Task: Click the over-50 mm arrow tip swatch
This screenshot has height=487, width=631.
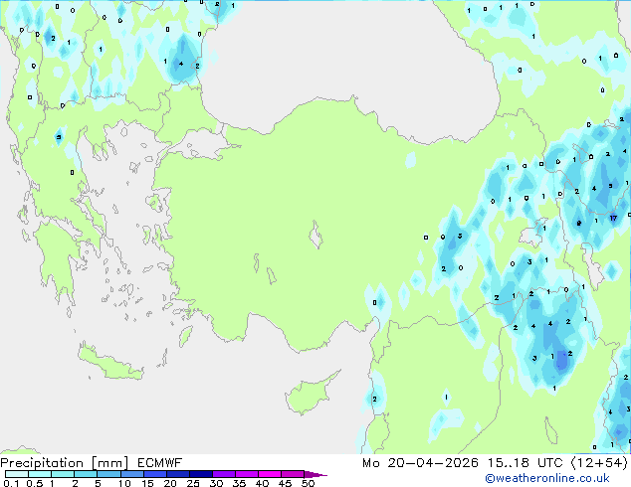Action: pos(315,474)
